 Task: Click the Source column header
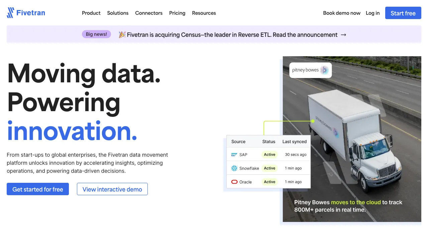[x=238, y=142]
